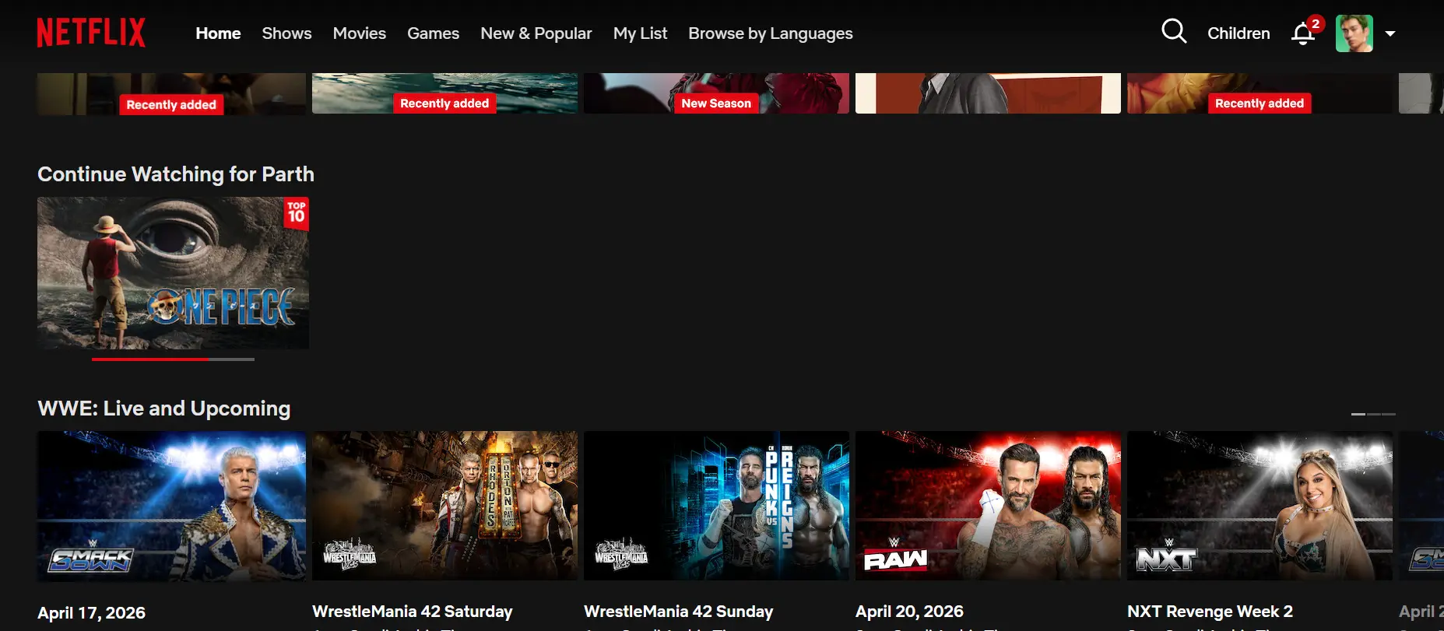Click the 'April 20, 2026' title text
Screen dimensions: 1444x631
(x=909, y=612)
